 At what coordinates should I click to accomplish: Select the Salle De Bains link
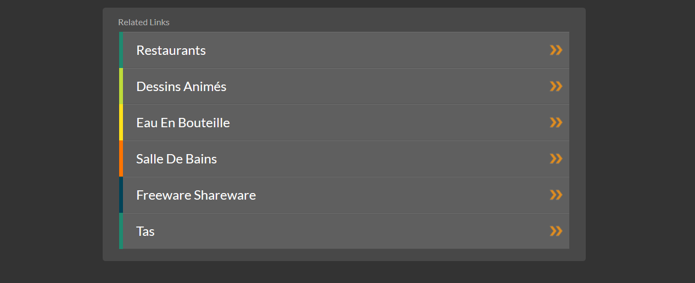(x=176, y=159)
